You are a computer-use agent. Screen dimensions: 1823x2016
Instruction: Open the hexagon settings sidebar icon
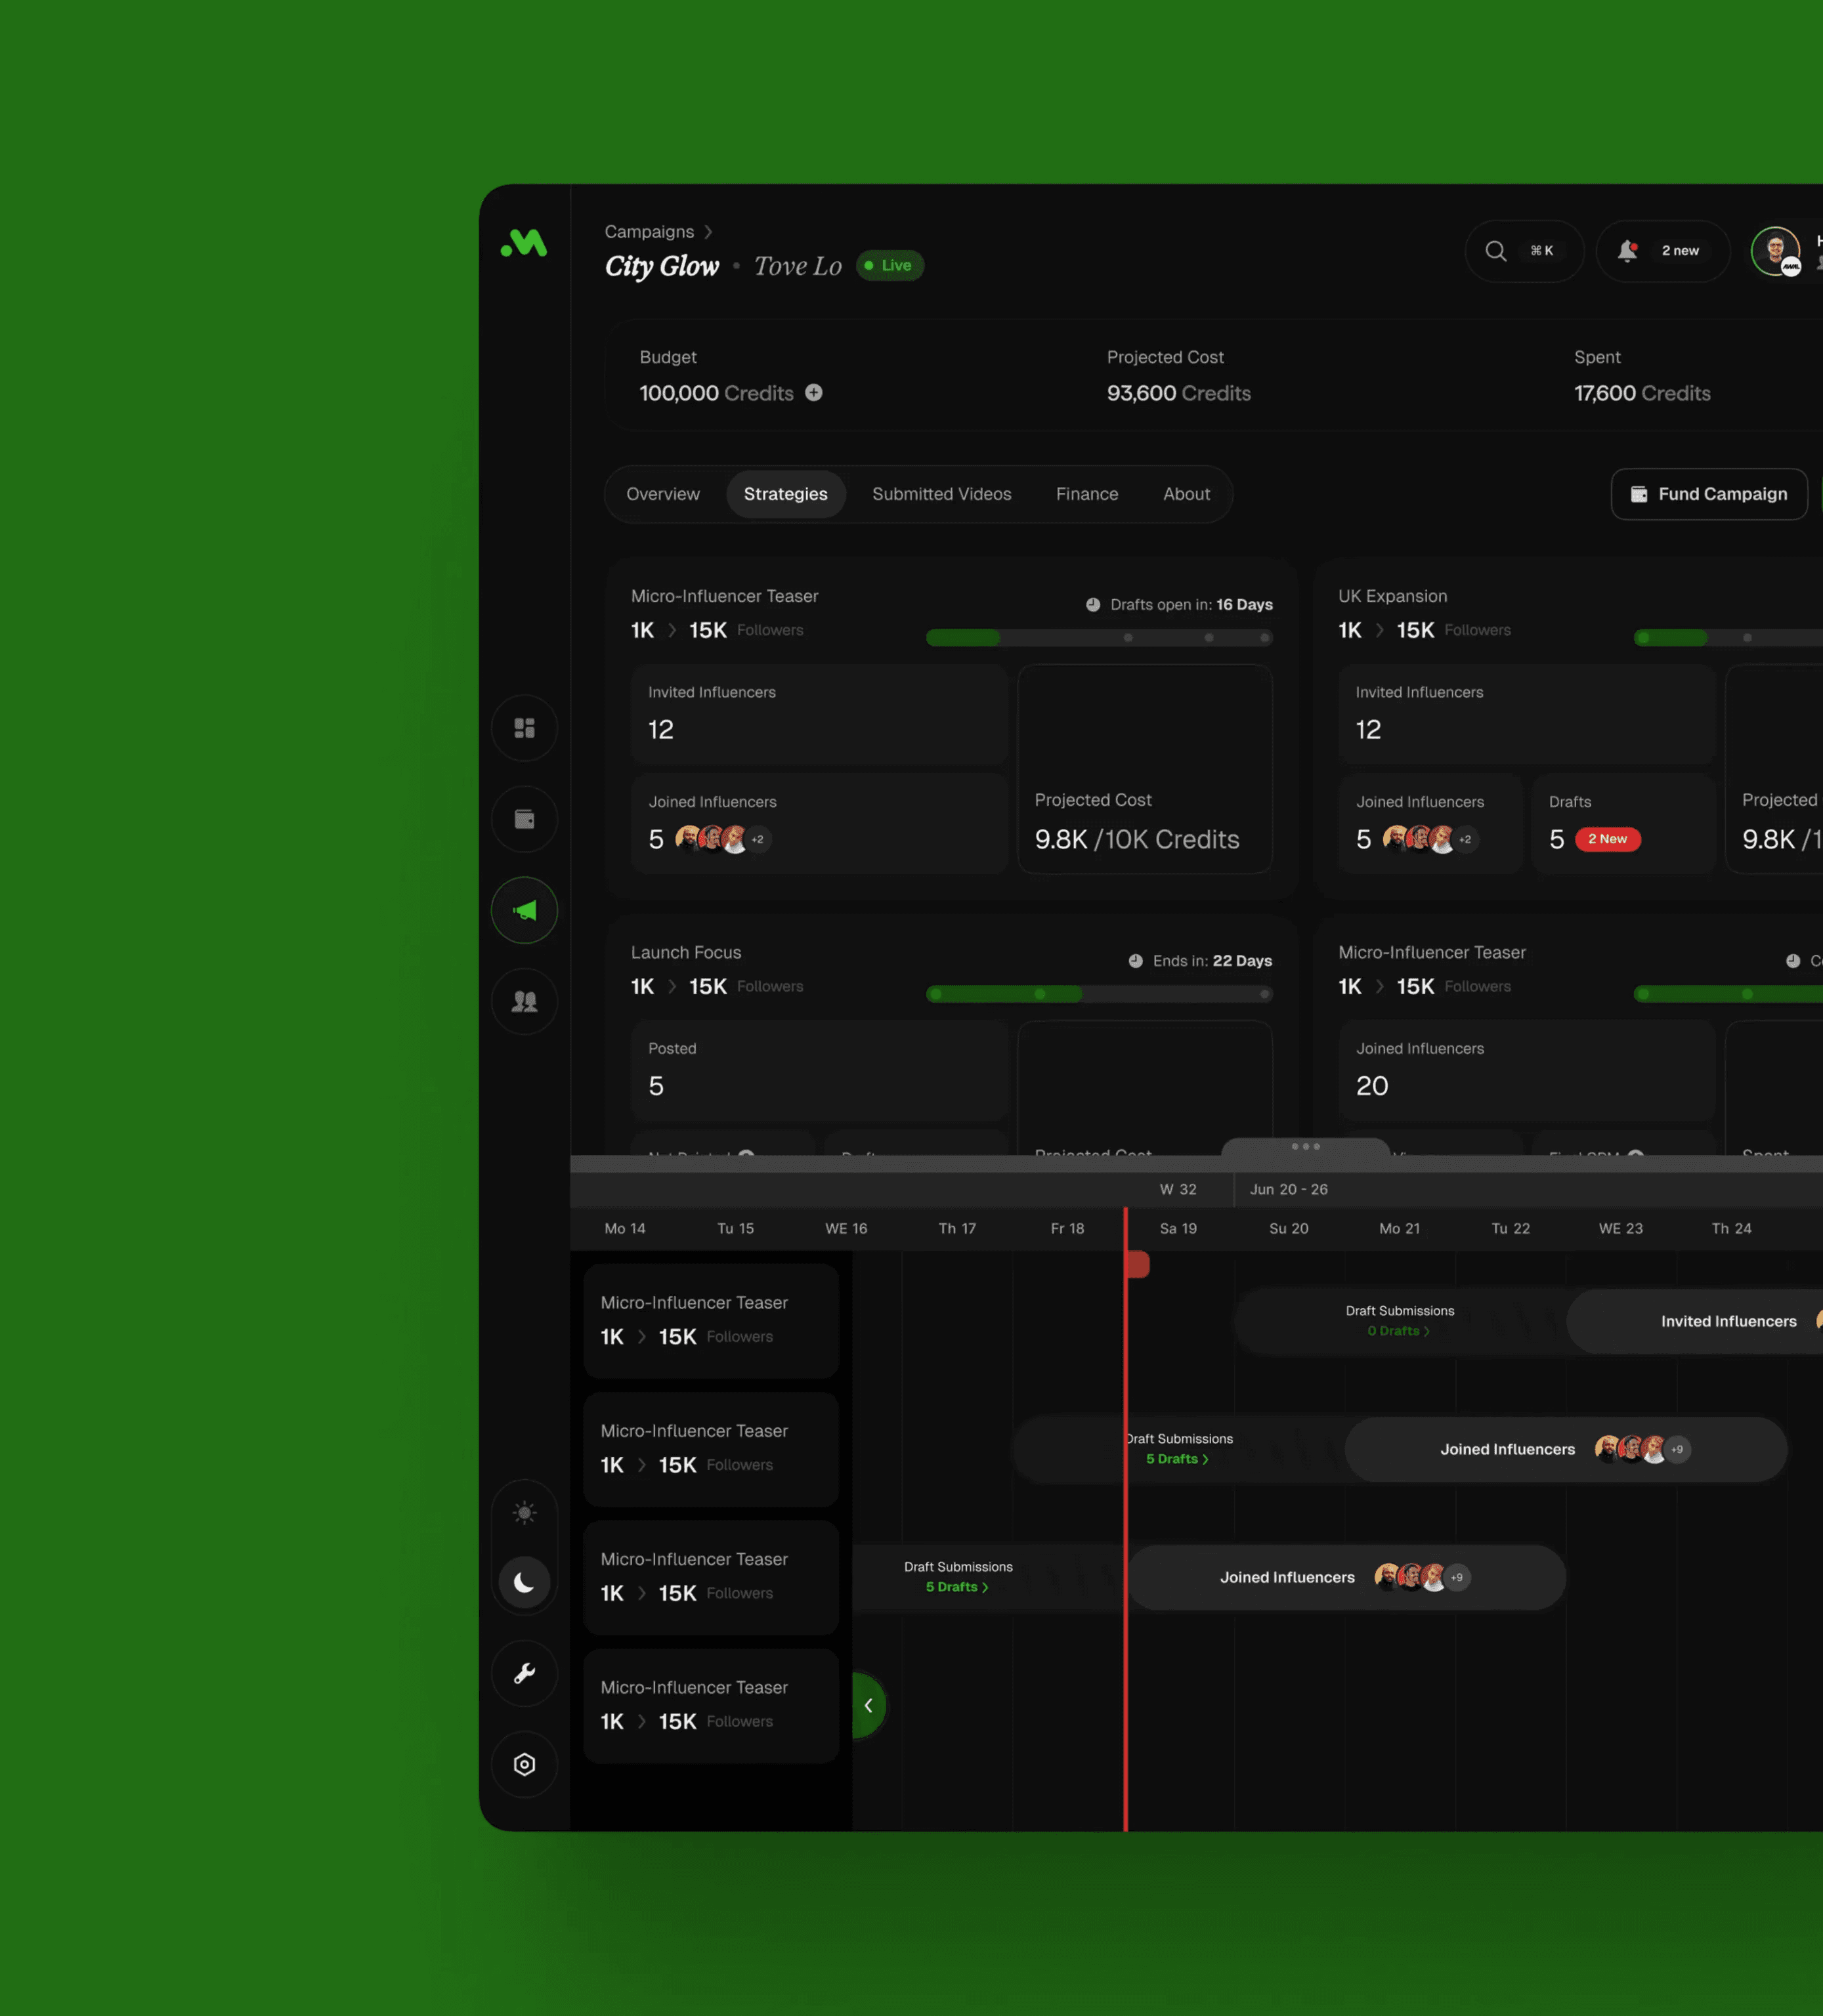(525, 1764)
